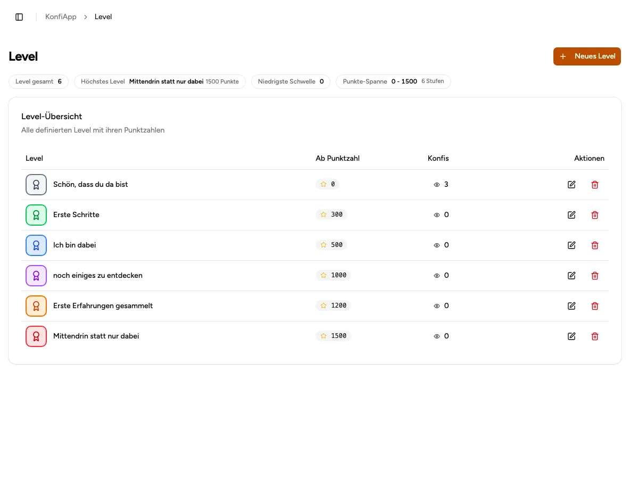Click the 'Level' breadcrumb item

coord(103,17)
